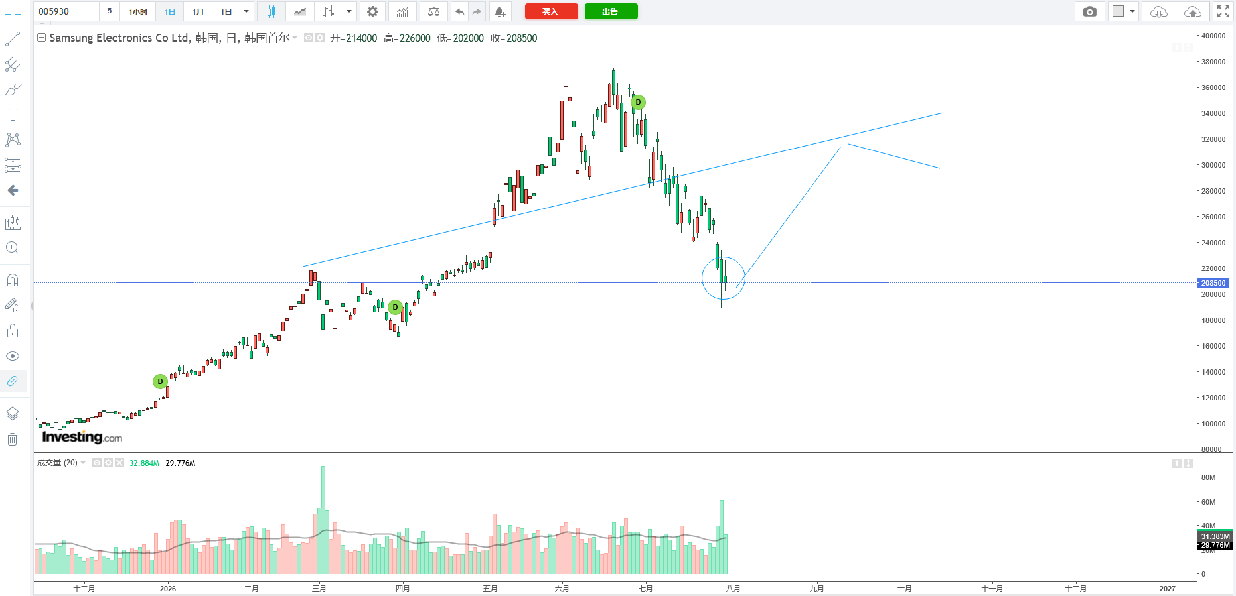Open the pitchfork drawing tool
The height and width of the screenshot is (596, 1236).
tap(13, 64)
